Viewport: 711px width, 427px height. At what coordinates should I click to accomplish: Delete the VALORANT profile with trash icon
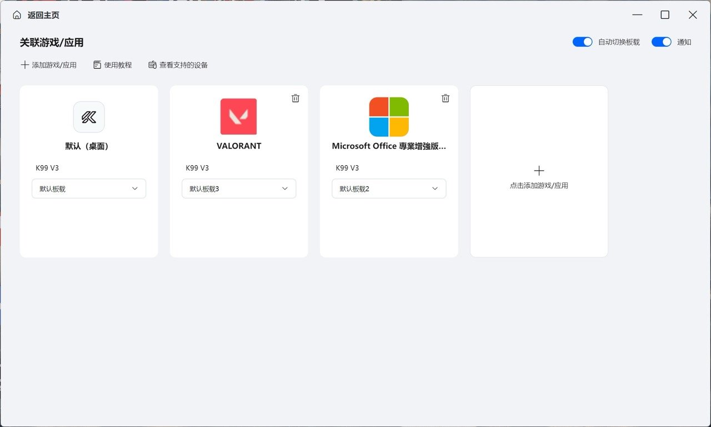tap(296, 98)
